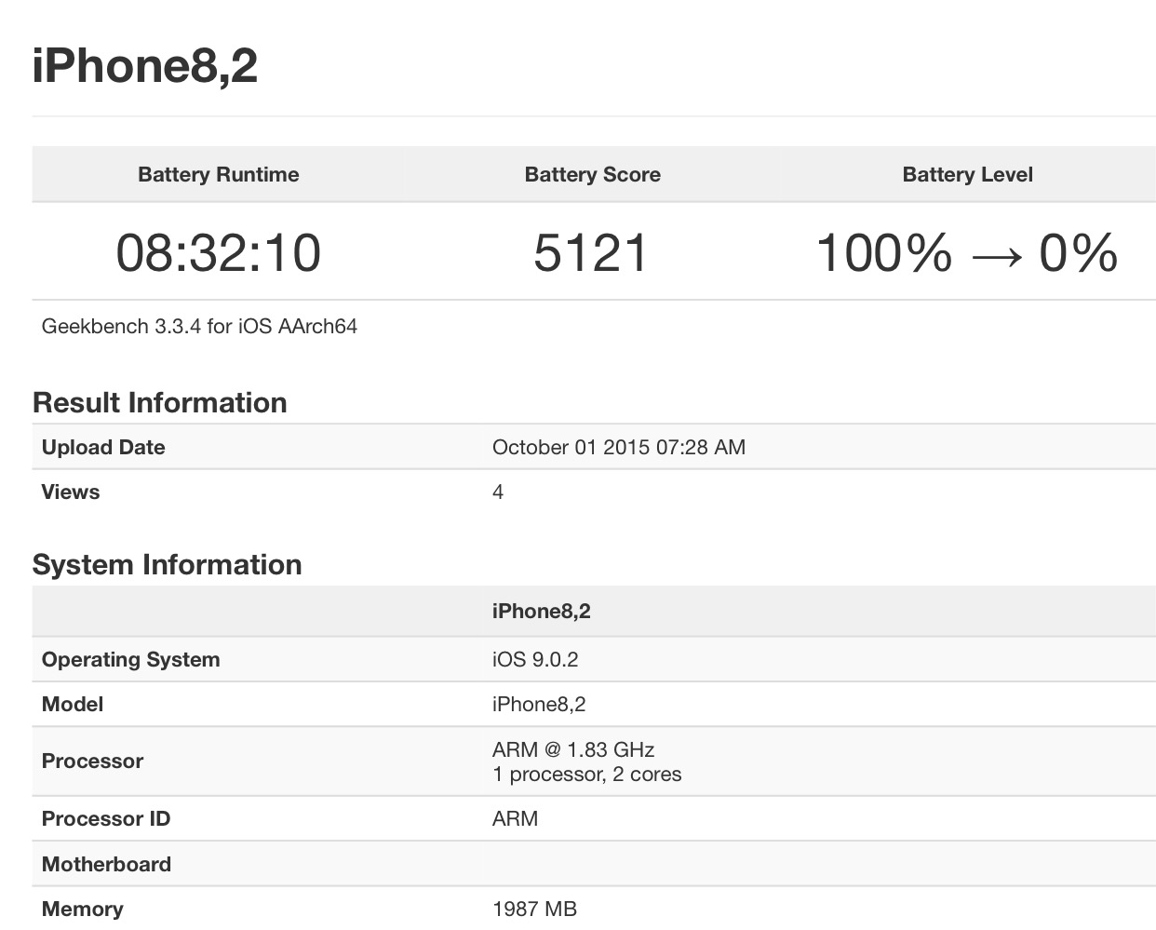This screenshot has height=930, width=1156.
Task: Click the Result Information section heading
Action: pyautogui.click(x=160, y=403)
